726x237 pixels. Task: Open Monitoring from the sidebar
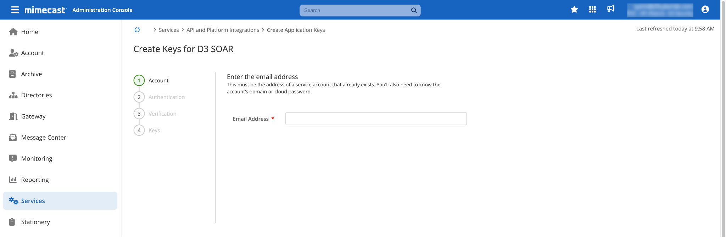tap(37, 158)
